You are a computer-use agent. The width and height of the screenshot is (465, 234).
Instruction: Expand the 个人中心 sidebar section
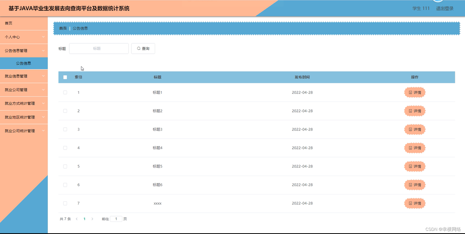pos(24,37)
